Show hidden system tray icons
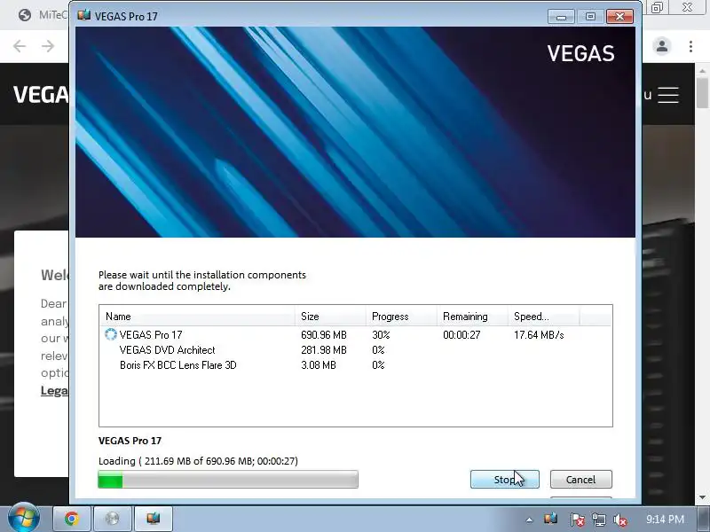 (x=529, y=520)
